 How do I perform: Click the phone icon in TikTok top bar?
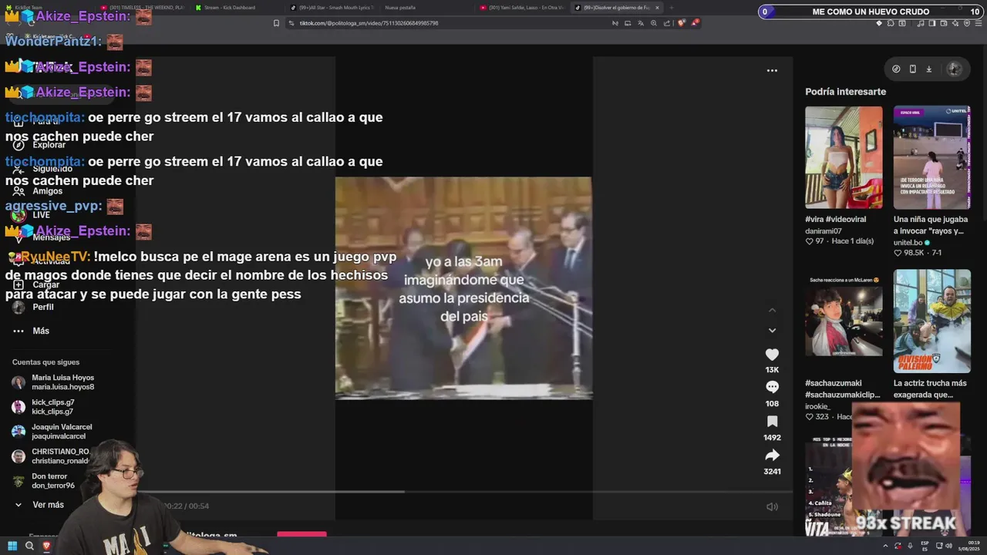coord(913,69)
